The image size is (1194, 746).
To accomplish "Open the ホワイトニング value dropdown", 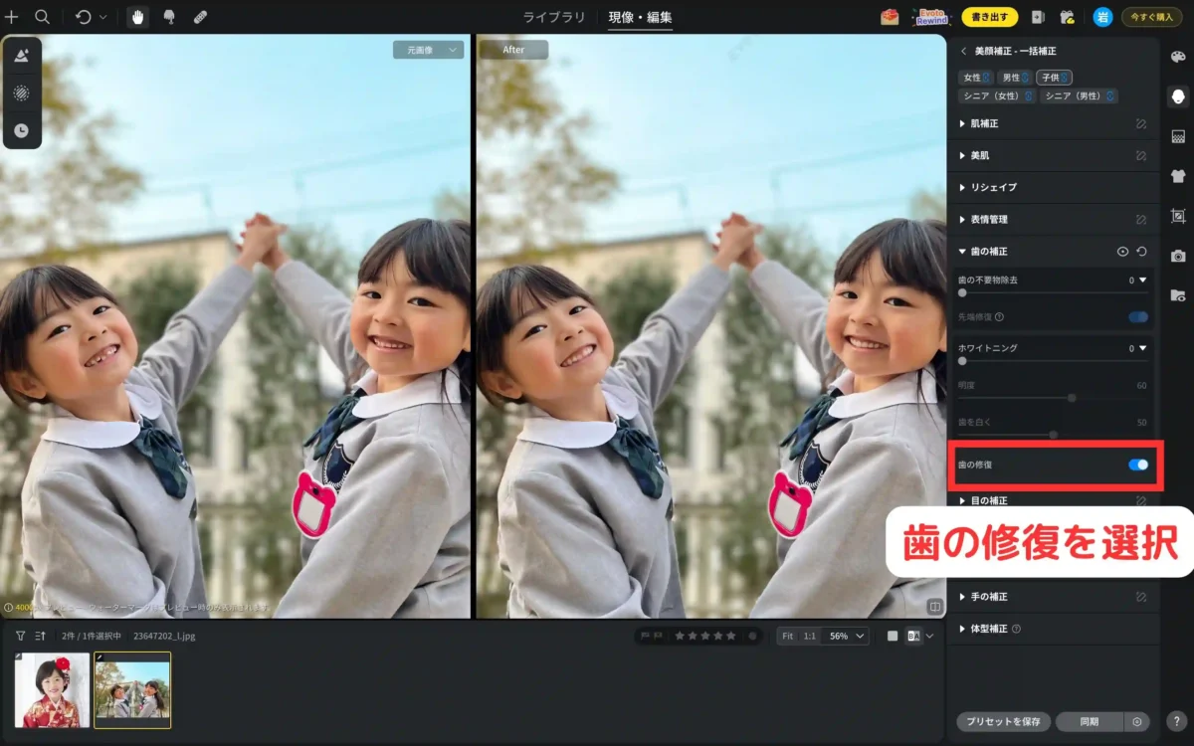I will 1142,348.
